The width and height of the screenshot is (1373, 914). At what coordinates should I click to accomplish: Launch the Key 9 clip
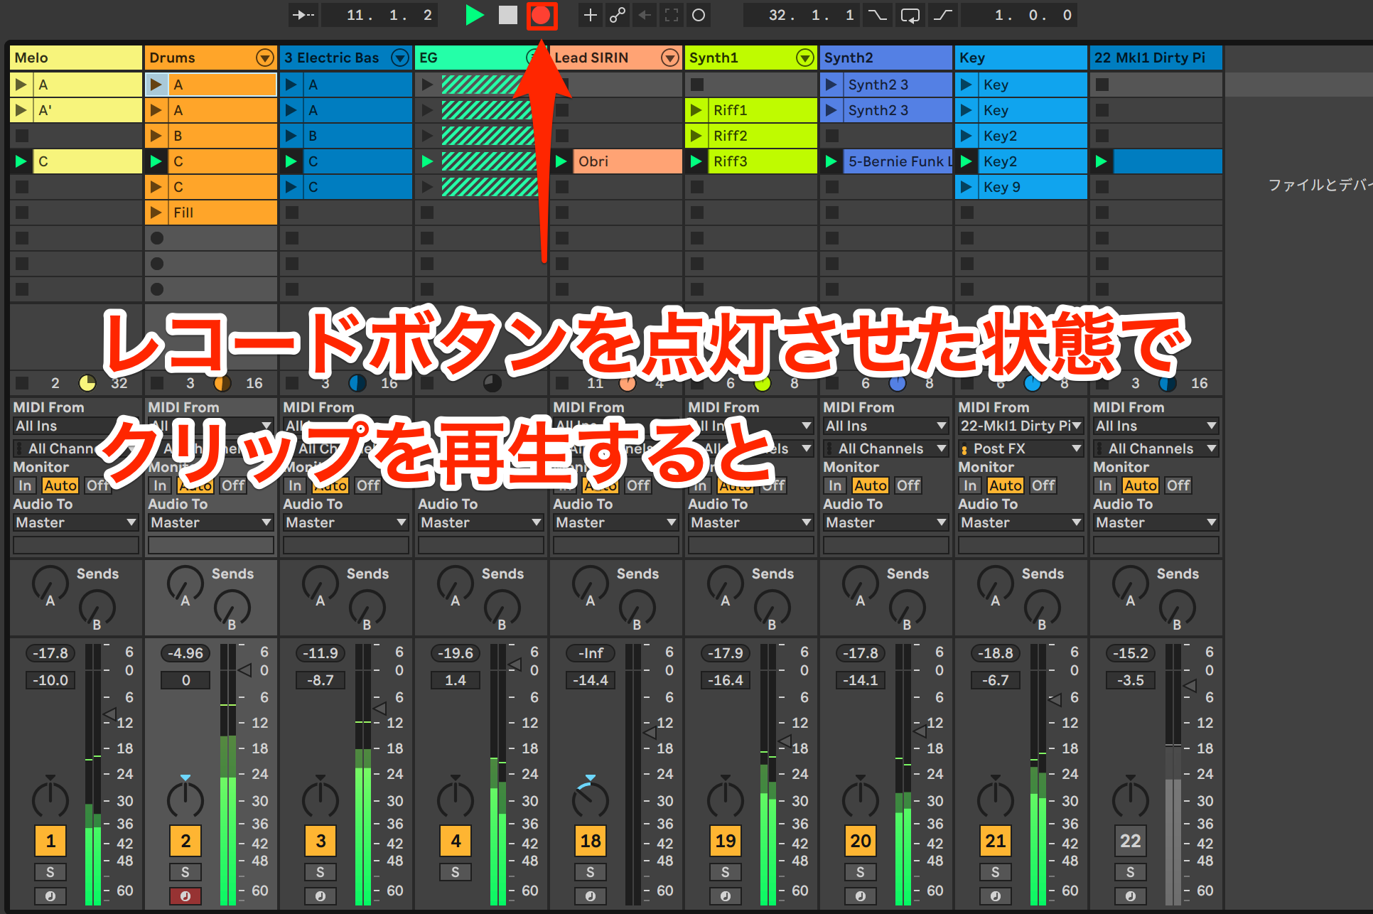click(x=967, y=187)
